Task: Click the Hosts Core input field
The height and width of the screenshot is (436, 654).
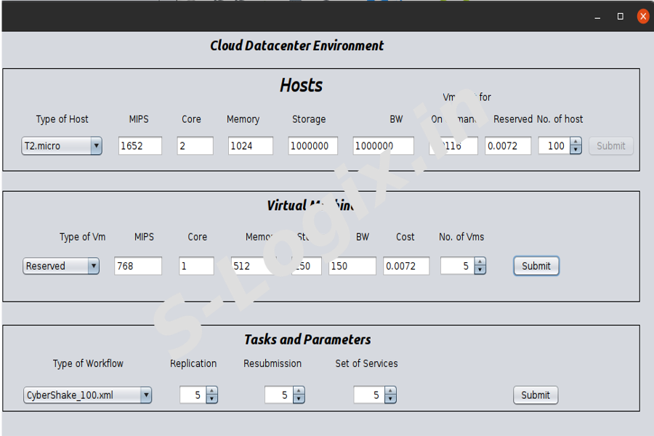Action: pyautogui.click(x=195, y=146)
